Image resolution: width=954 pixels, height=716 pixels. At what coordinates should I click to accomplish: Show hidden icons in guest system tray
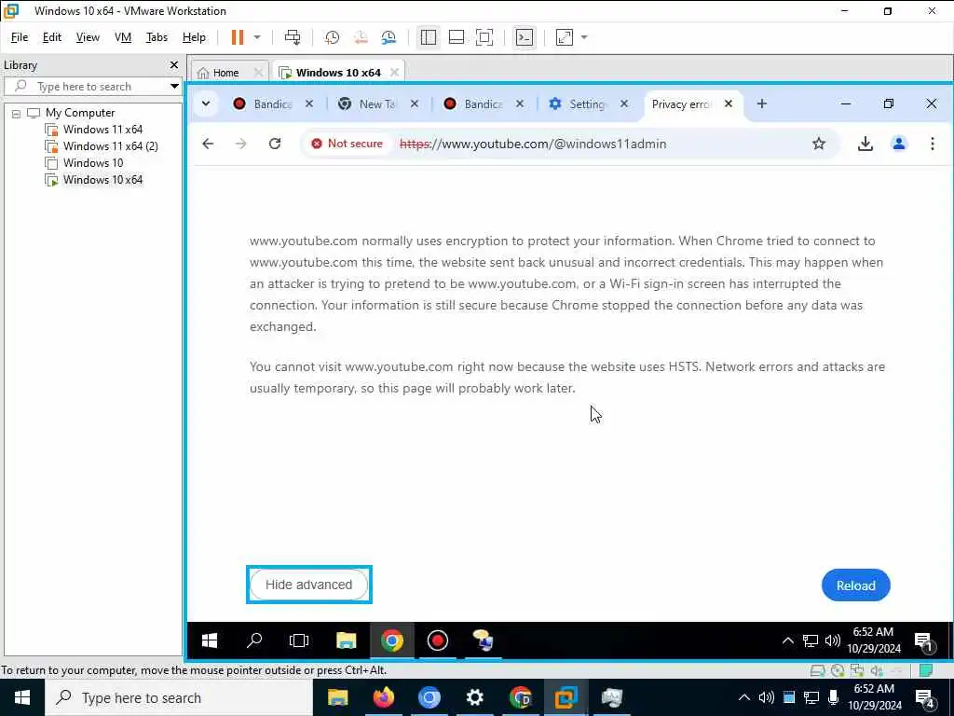point(788,640)
